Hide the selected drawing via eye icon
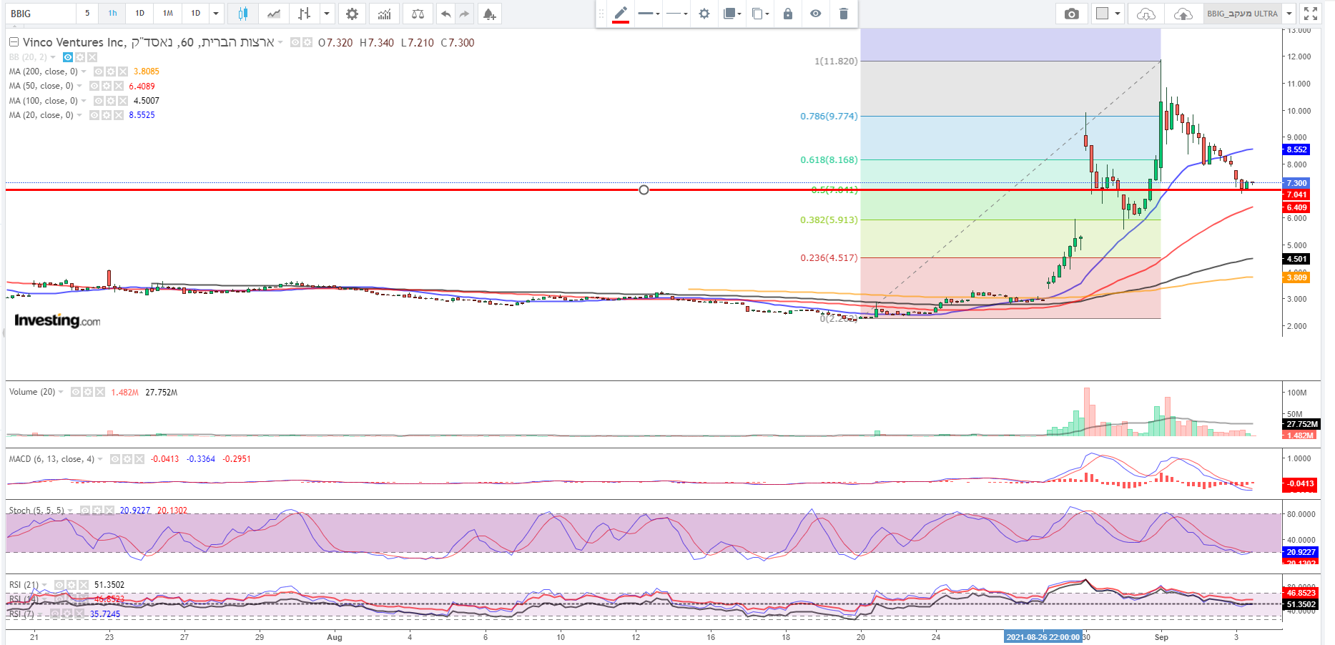 tap(815, 14)
